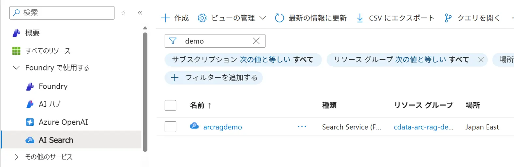Viewport: 514px width, 167px height.
Task: Click the search magnifier icon in sidebar
Action: [16, 13]
